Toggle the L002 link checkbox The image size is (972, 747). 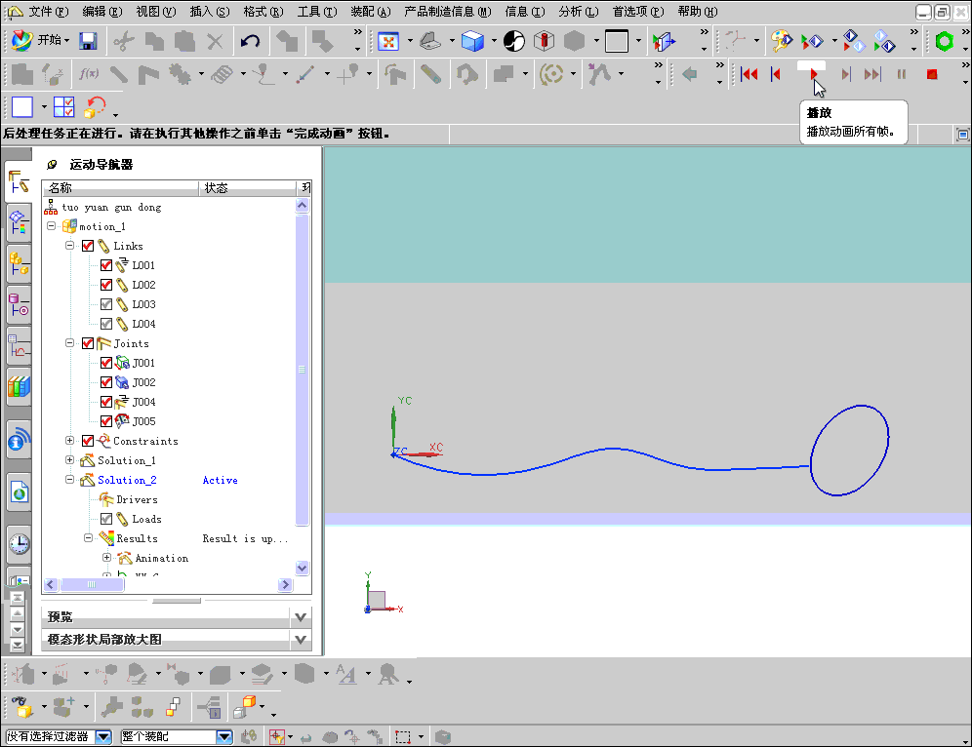106,285
